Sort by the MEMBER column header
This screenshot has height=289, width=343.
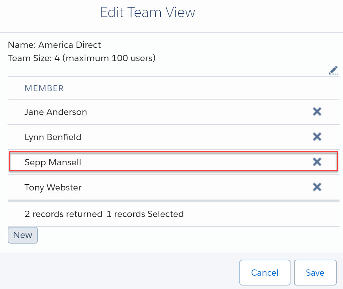pos(44,88)
